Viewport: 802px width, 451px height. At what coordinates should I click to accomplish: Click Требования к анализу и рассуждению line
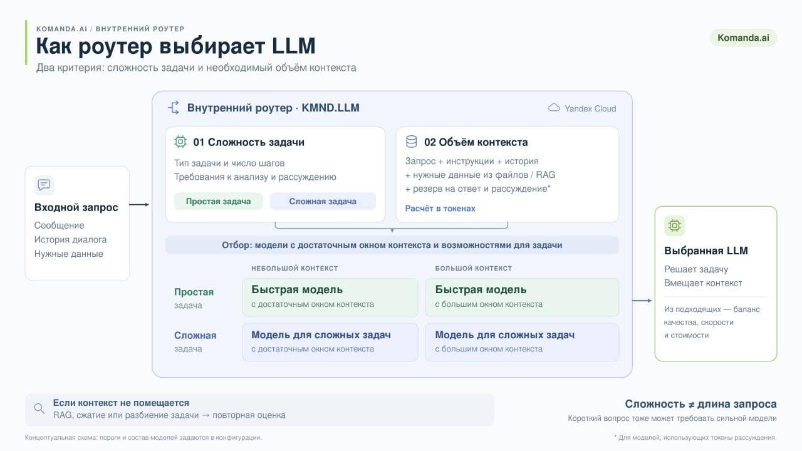tap(255, 177)
